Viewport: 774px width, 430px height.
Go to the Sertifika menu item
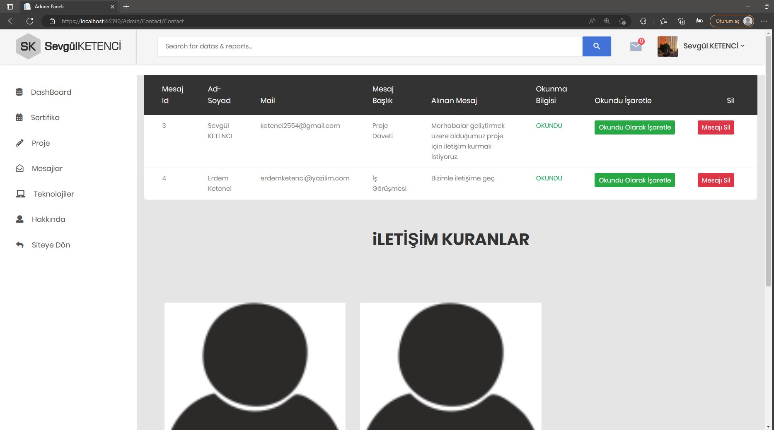tap(45, 118)
